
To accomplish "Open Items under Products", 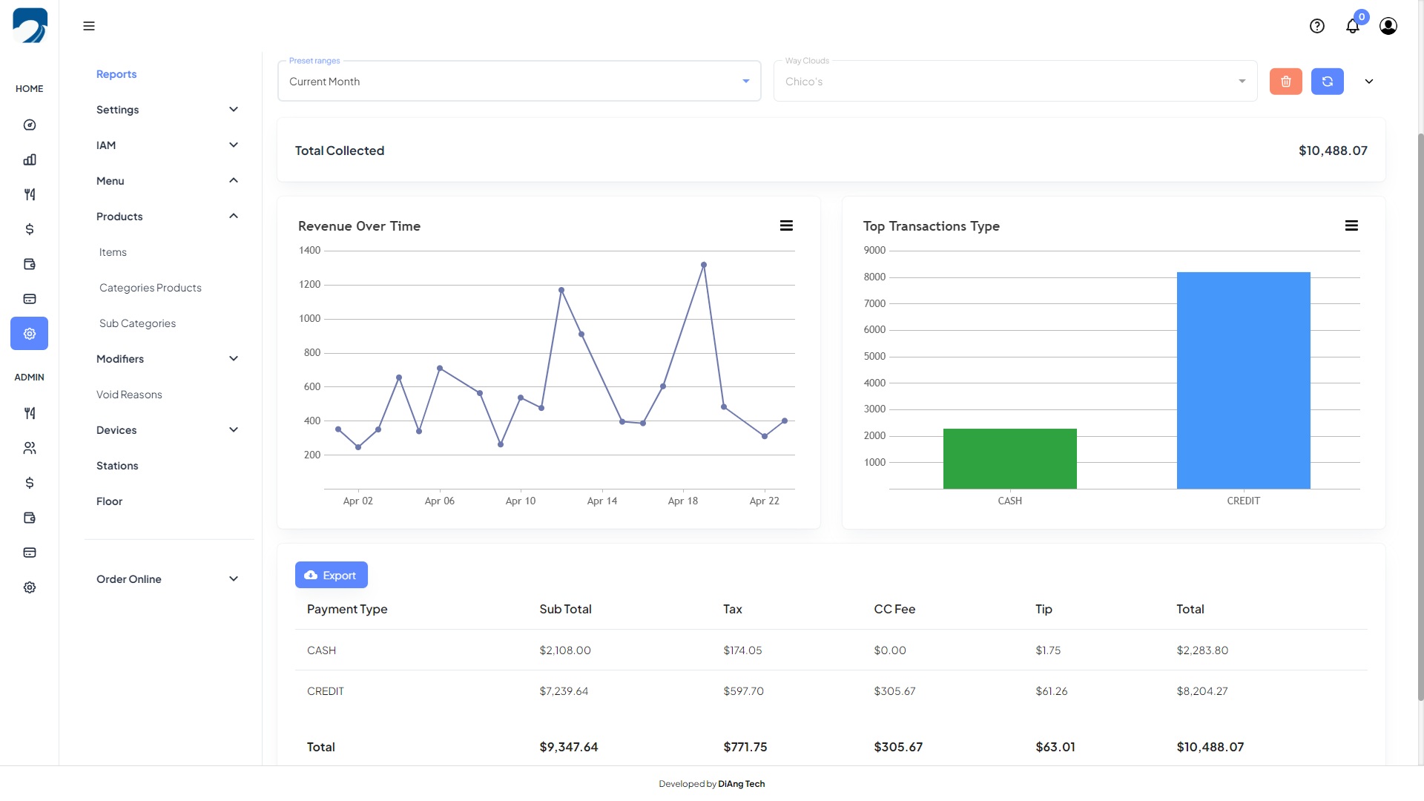I will 113,252.
